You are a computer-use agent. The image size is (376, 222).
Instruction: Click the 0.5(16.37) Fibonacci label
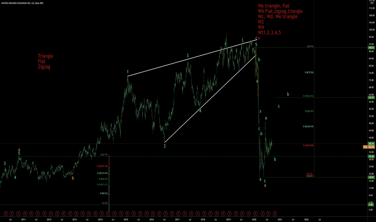[103, 179]
